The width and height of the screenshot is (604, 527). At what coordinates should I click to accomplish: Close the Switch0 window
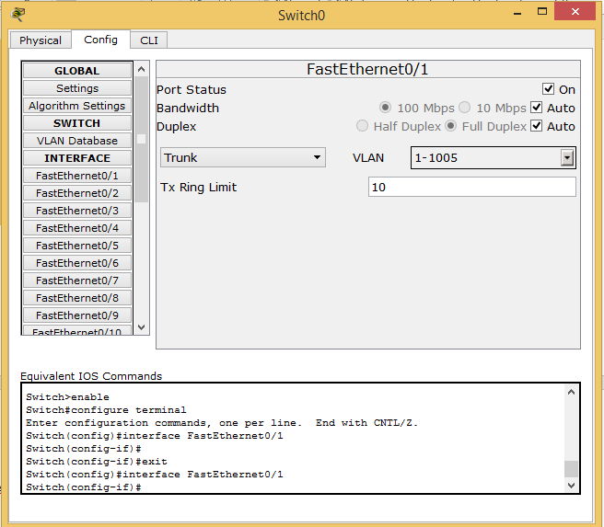pyautogui.click(x=575, y=12)
